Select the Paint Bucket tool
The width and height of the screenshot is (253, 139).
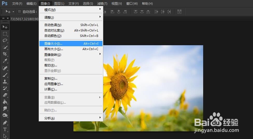click(x=5, y=102)
